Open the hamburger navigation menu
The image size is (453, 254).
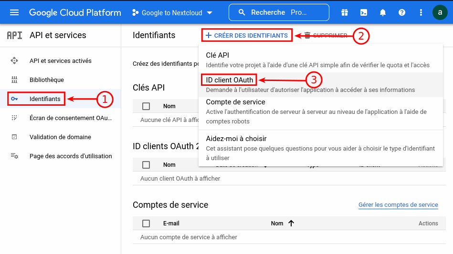pyautogui.click(x=14, y=12)
